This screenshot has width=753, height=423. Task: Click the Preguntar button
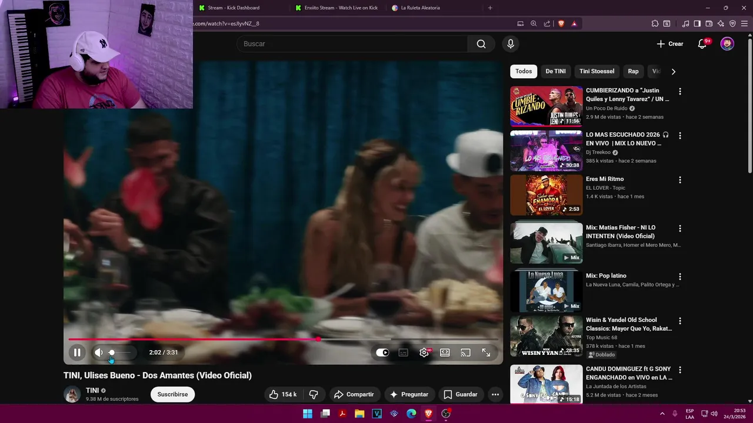(x=409, y=394)
